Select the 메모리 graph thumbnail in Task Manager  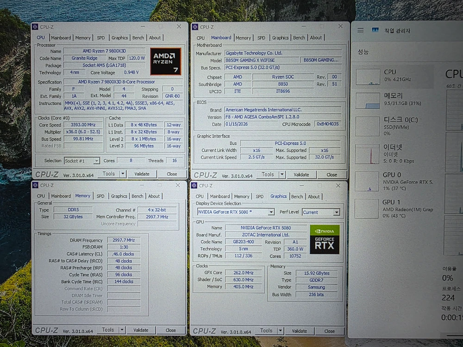point(368,100)
